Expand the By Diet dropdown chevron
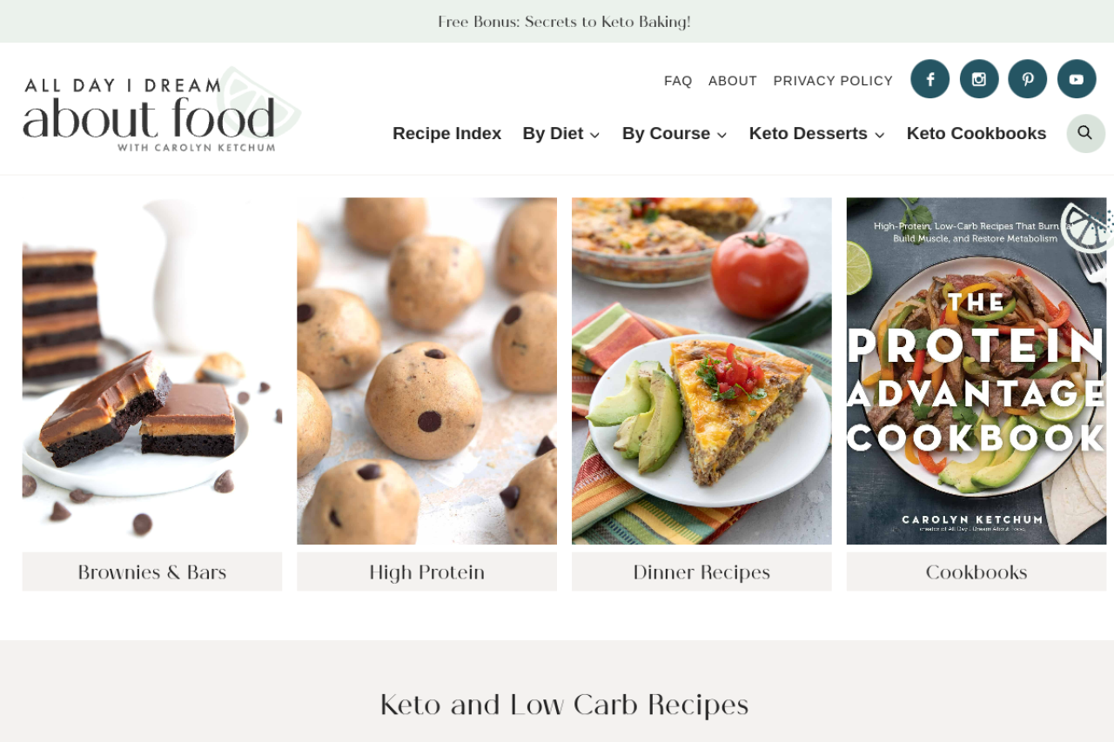This screenshot has height=742, width=1114. point(594,135)
